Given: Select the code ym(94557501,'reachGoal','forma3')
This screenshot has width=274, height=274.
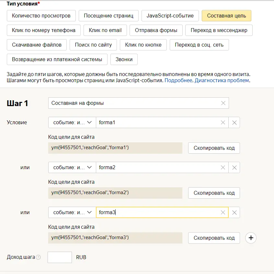Looking at the screenshot, I should click(x=90, y=237).
